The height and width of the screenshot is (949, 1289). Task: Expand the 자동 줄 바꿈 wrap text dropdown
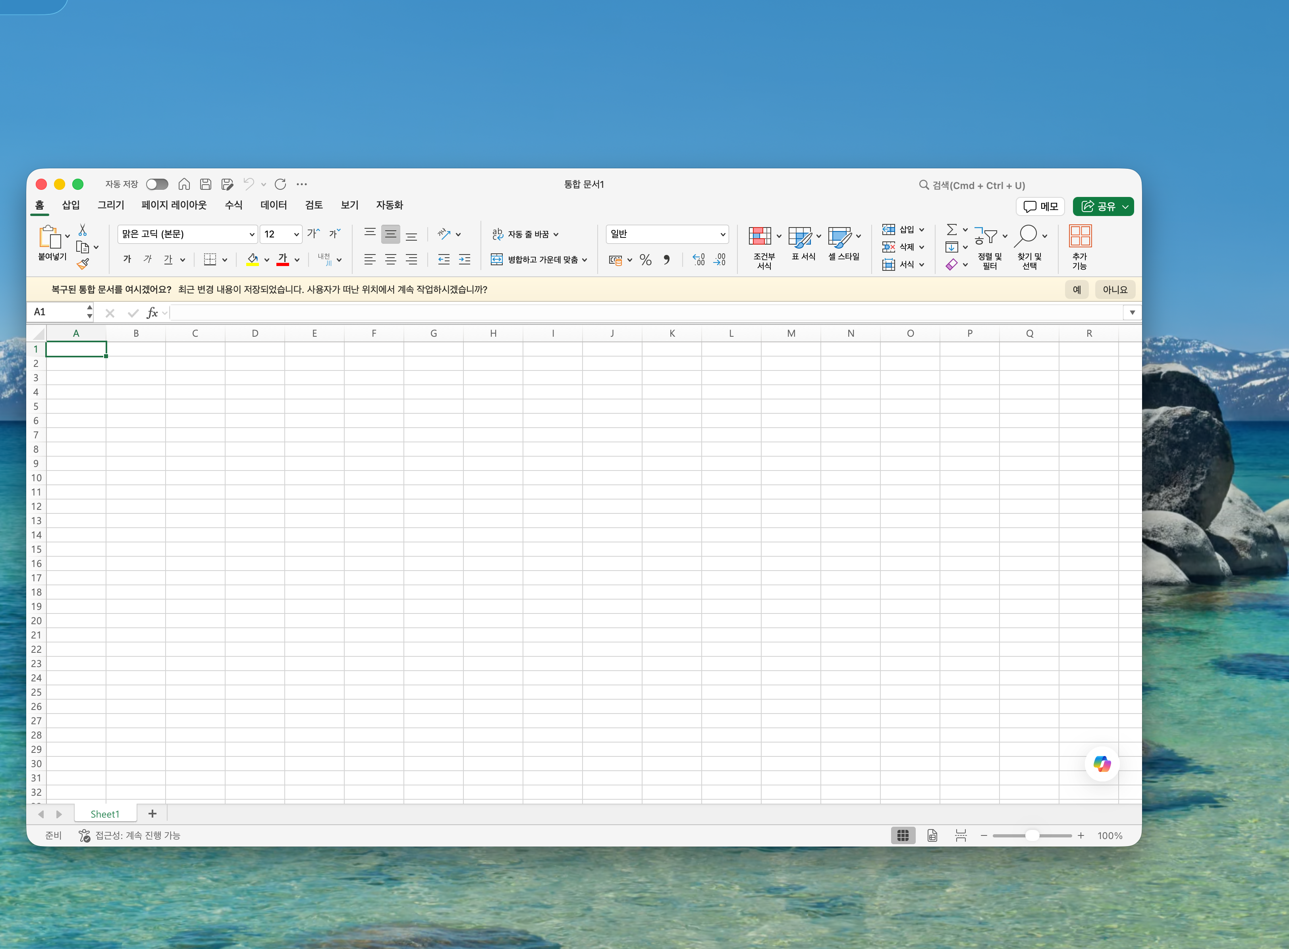(x=556, y=234)
